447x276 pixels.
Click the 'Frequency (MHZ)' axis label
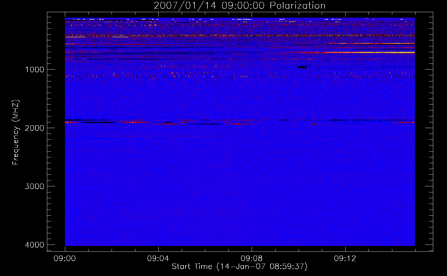(x=16, y=132)
